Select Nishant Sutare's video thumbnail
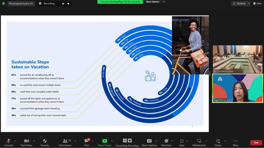264x148 pixels. click(238, 59)
